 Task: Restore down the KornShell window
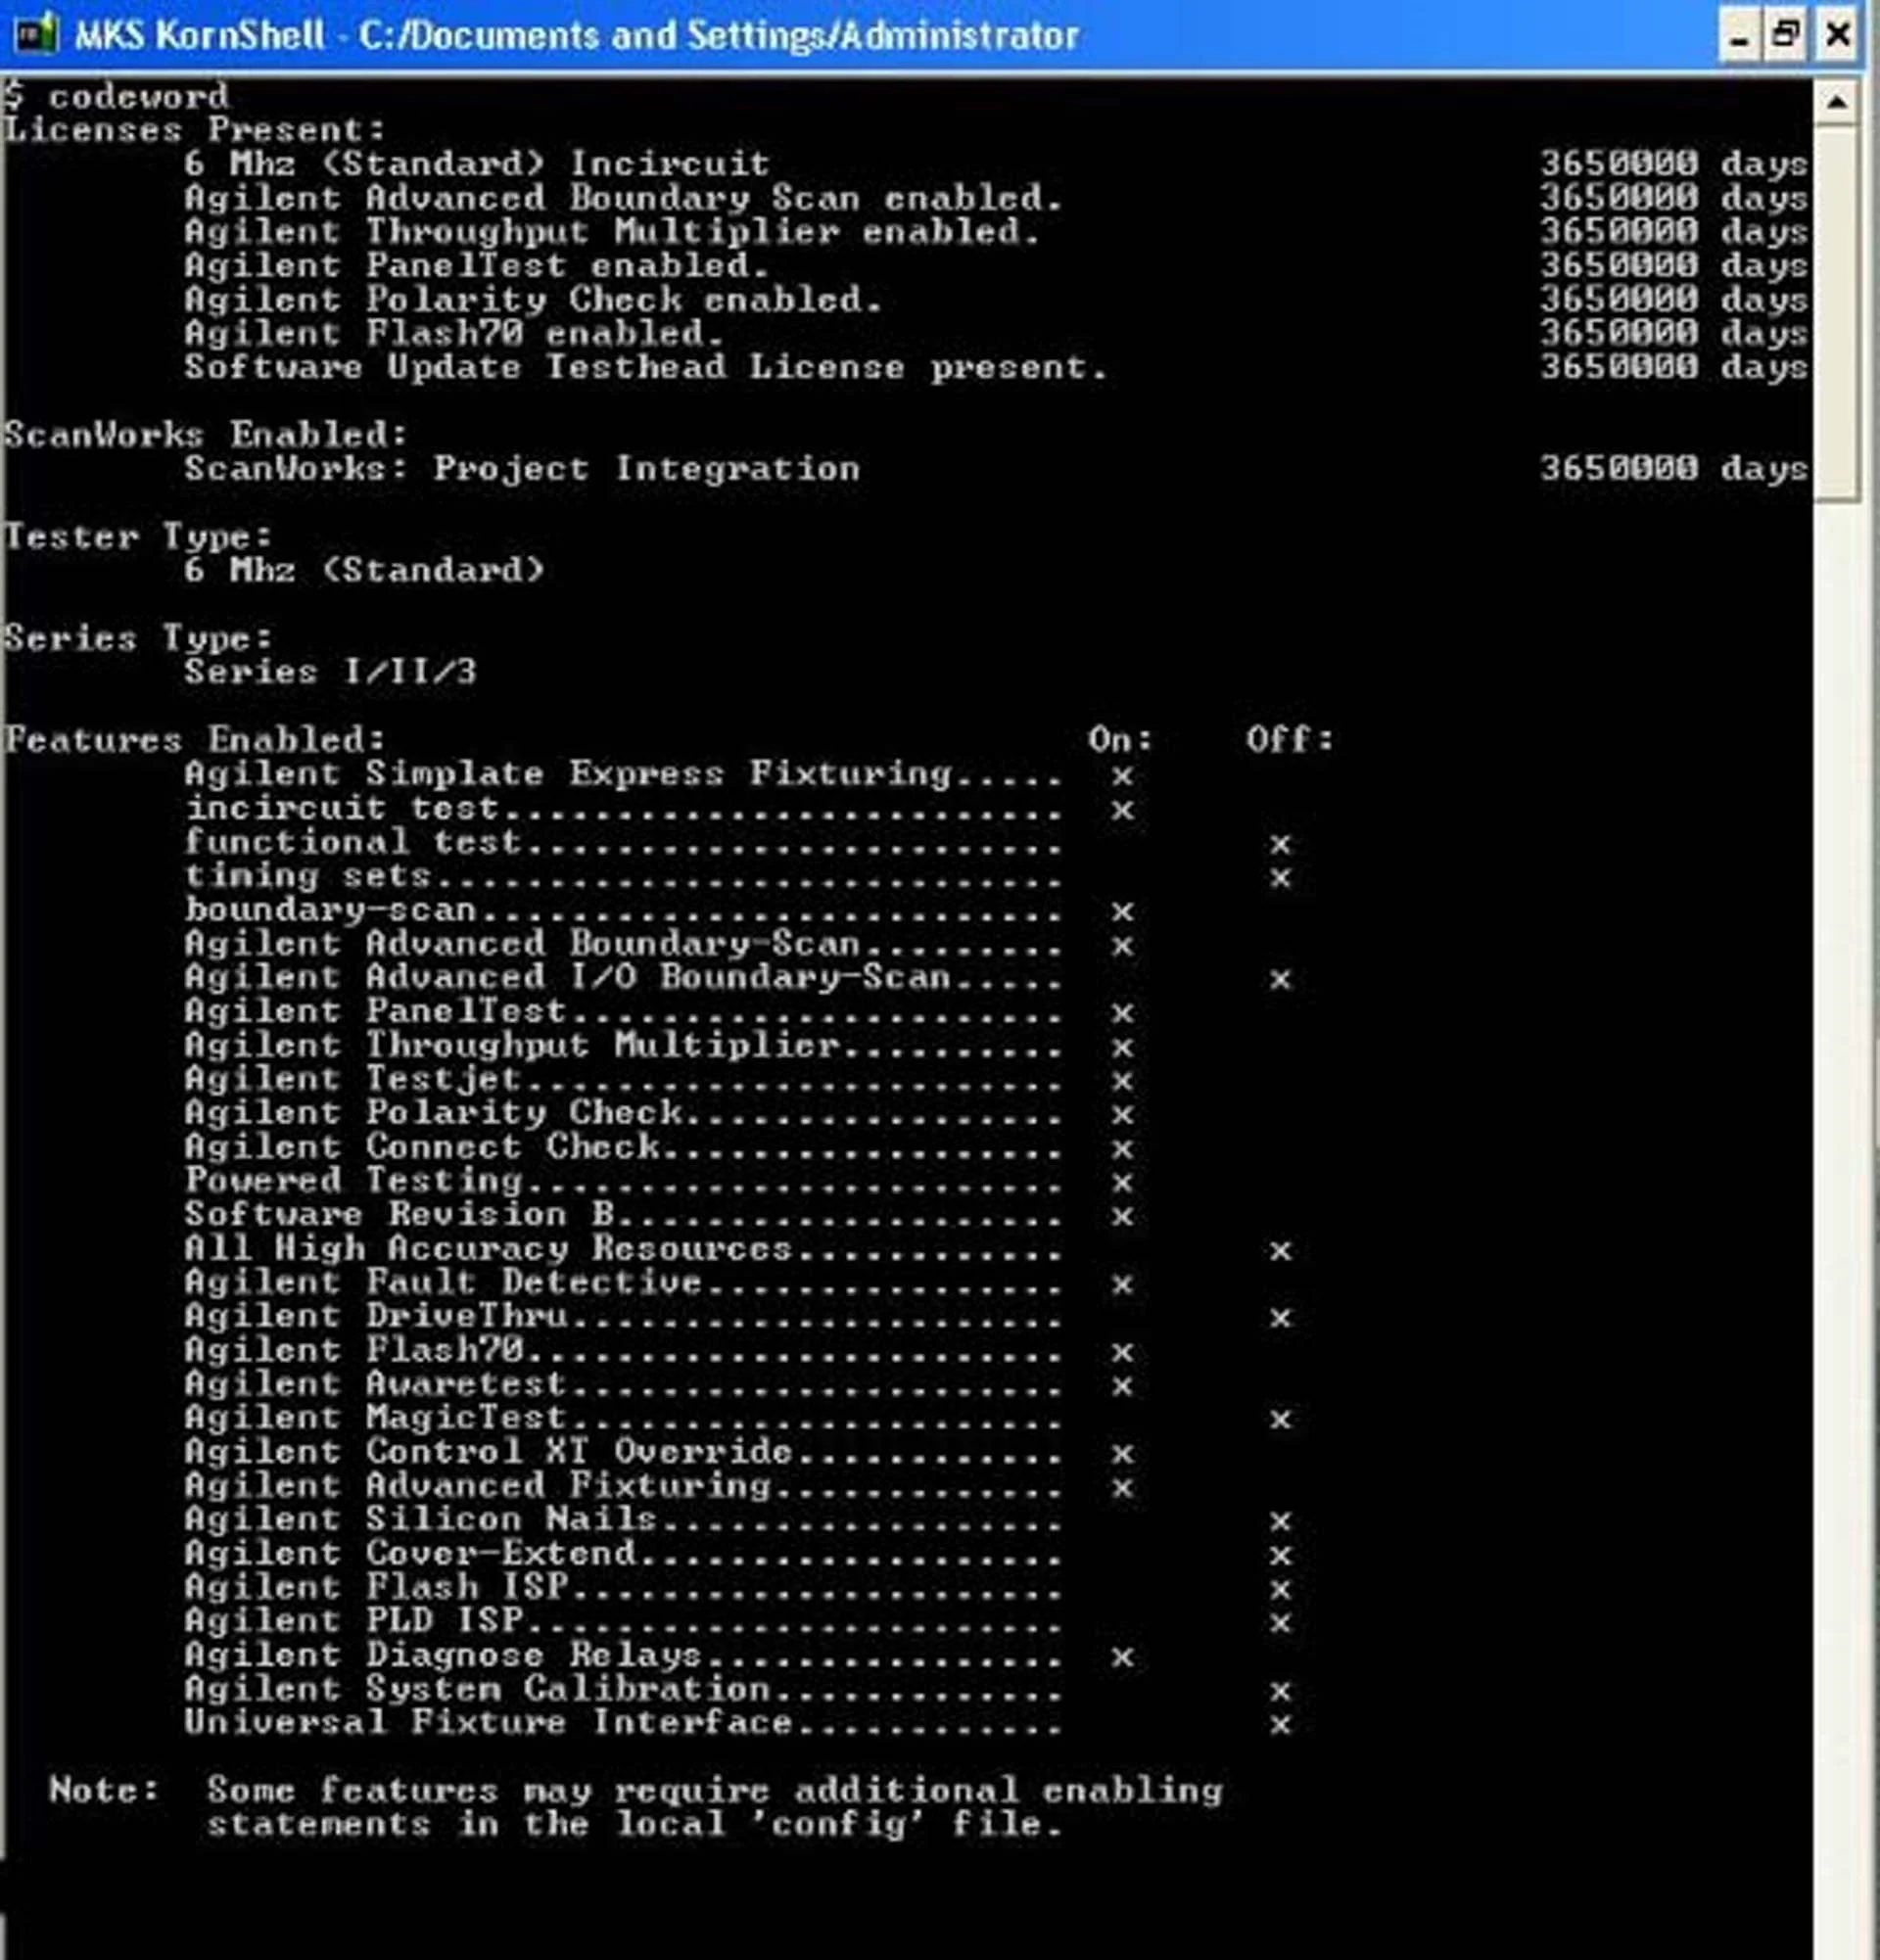(x=1786, y=36)
